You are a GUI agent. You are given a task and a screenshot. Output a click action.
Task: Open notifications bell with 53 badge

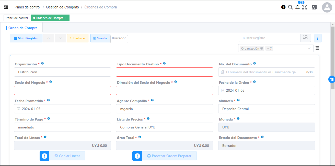pyautogui.click(x=297, y=7)
